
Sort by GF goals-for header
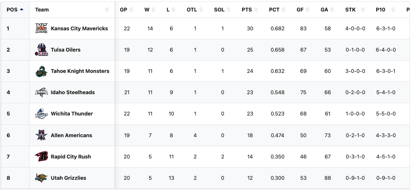point(300,9)
